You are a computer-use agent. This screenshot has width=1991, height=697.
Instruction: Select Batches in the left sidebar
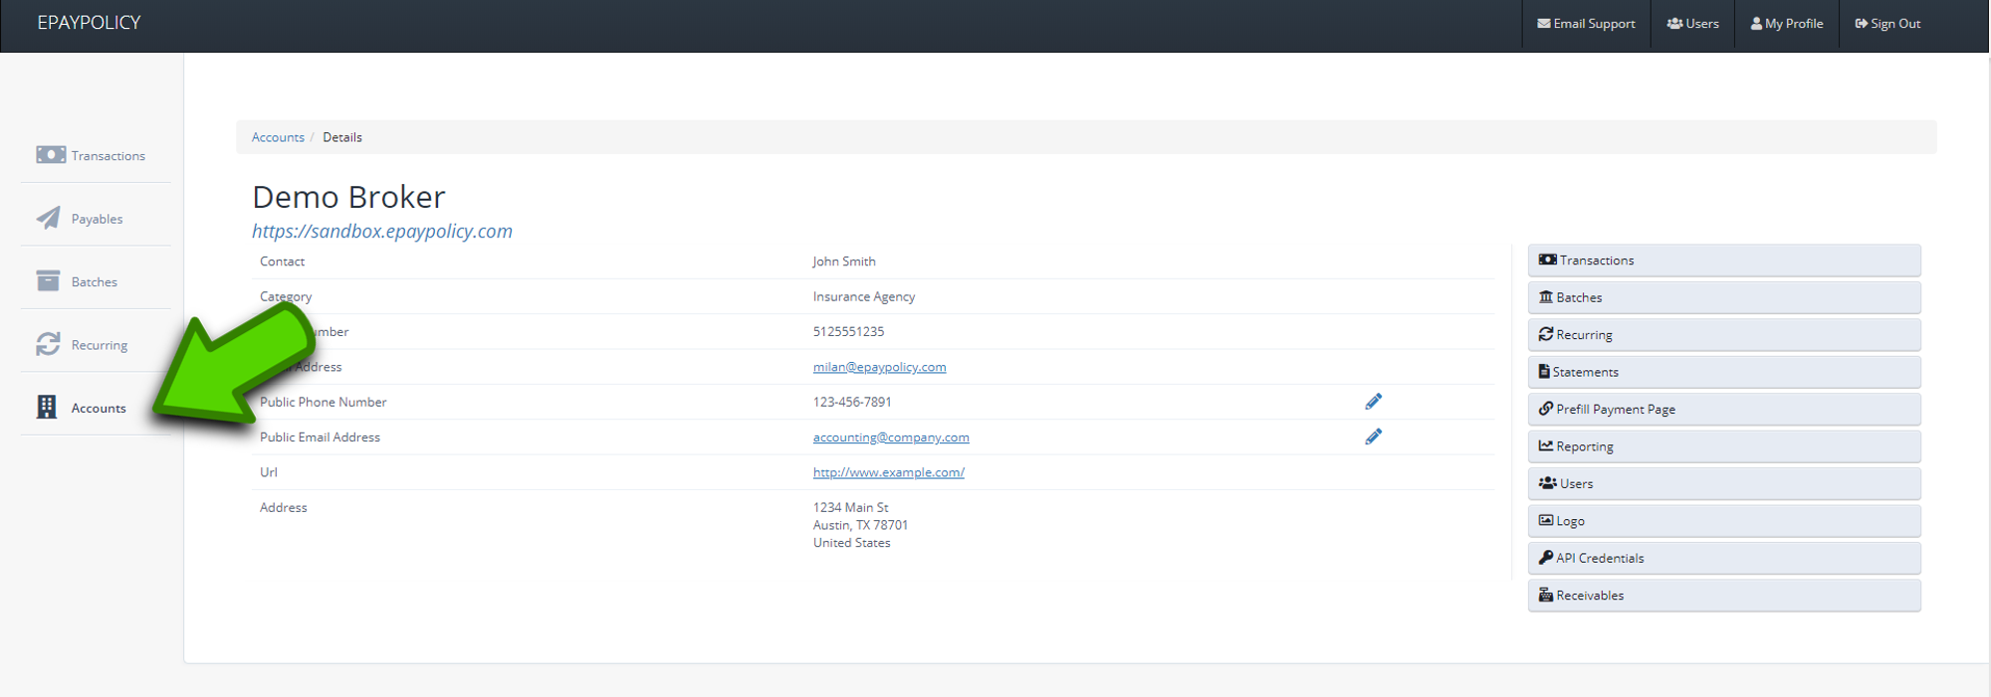click(x=77, y=282)
